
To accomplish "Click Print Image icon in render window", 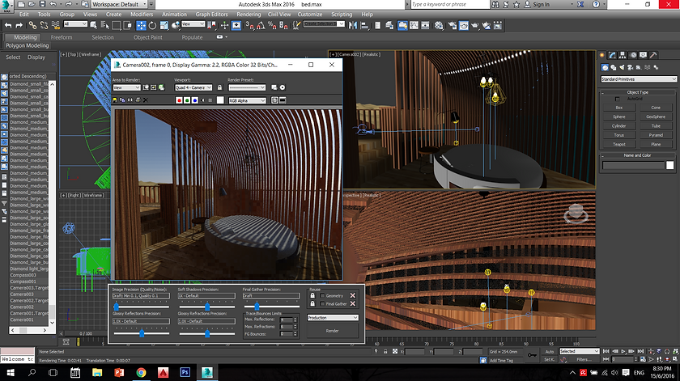I will pyautogui.click(x=138, y=100).
